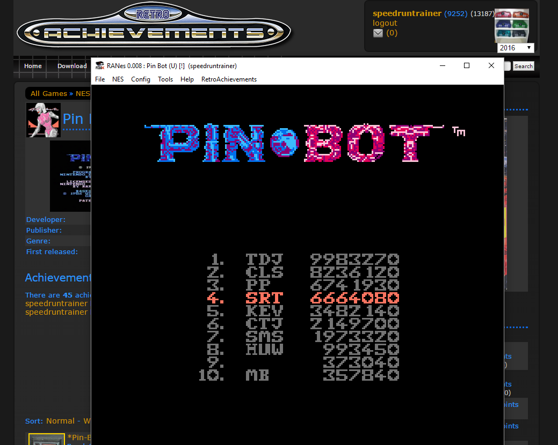
Task: Click the logout link
Action: click(x=385, y=23)
